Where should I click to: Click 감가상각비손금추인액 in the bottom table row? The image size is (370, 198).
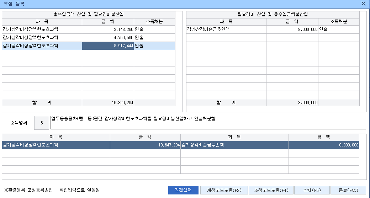[x=234, y=145]
